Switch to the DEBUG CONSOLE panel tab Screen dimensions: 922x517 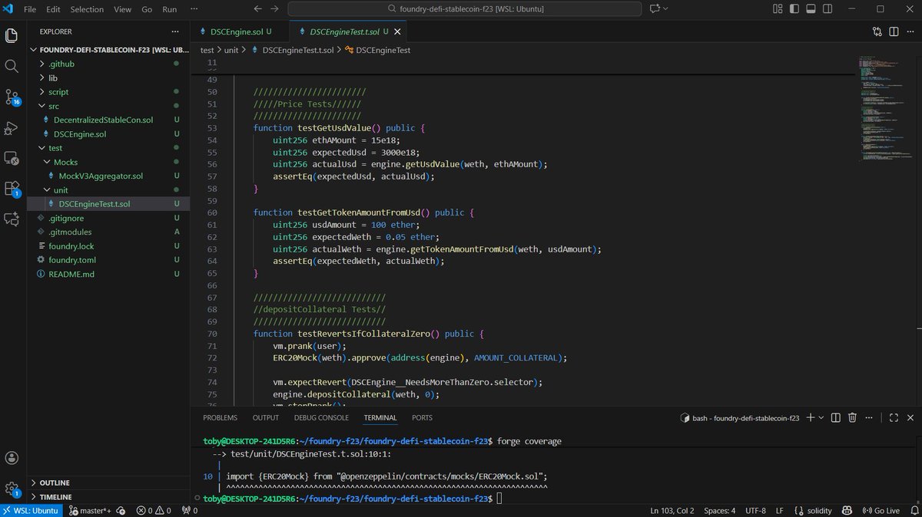tap(321, 418)
